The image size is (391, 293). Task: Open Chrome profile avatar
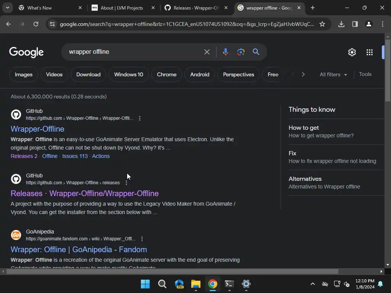(369, 24)
